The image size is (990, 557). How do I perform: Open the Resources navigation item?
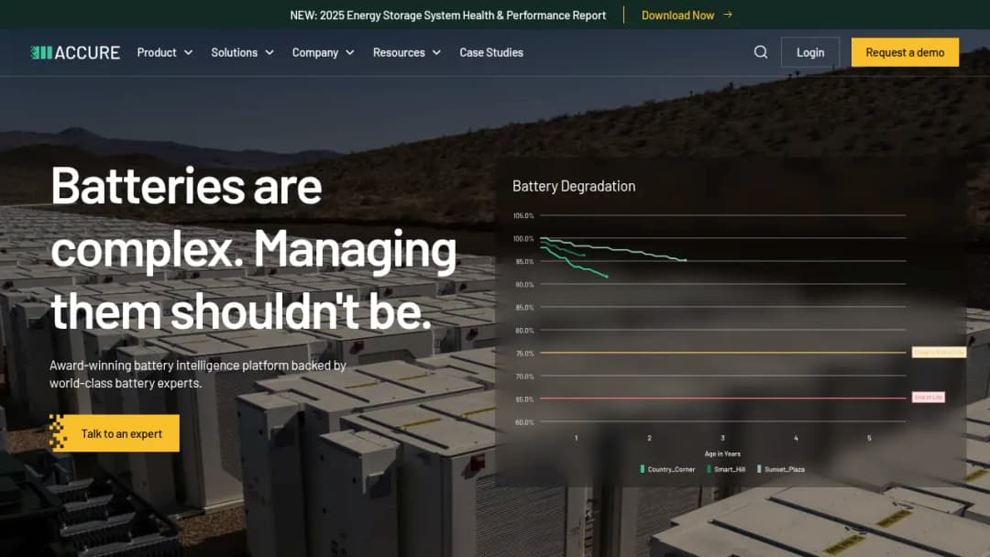point(399,52)
